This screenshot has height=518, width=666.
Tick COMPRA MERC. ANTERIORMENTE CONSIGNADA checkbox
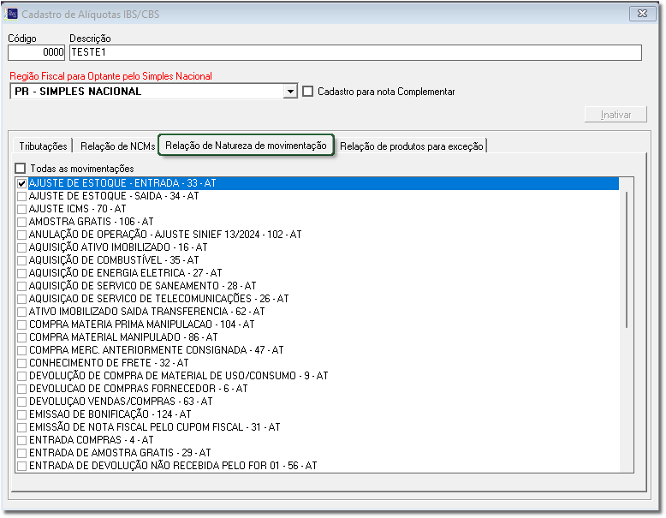click(x=21, y=350)
